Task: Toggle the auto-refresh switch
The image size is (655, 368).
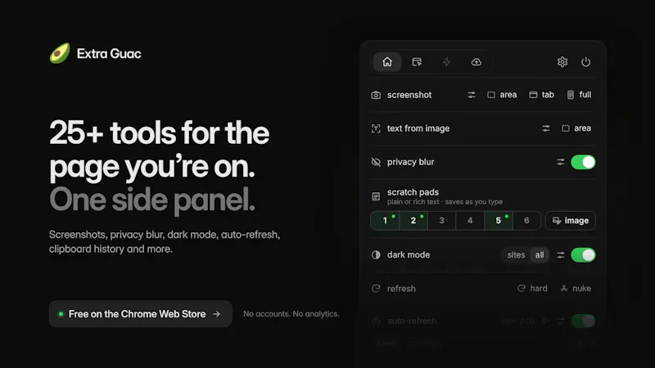Action: coord(583,321)
